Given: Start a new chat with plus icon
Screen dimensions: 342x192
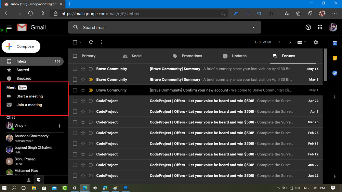Looking at the screenshot, I should click(x=60, y=126).
